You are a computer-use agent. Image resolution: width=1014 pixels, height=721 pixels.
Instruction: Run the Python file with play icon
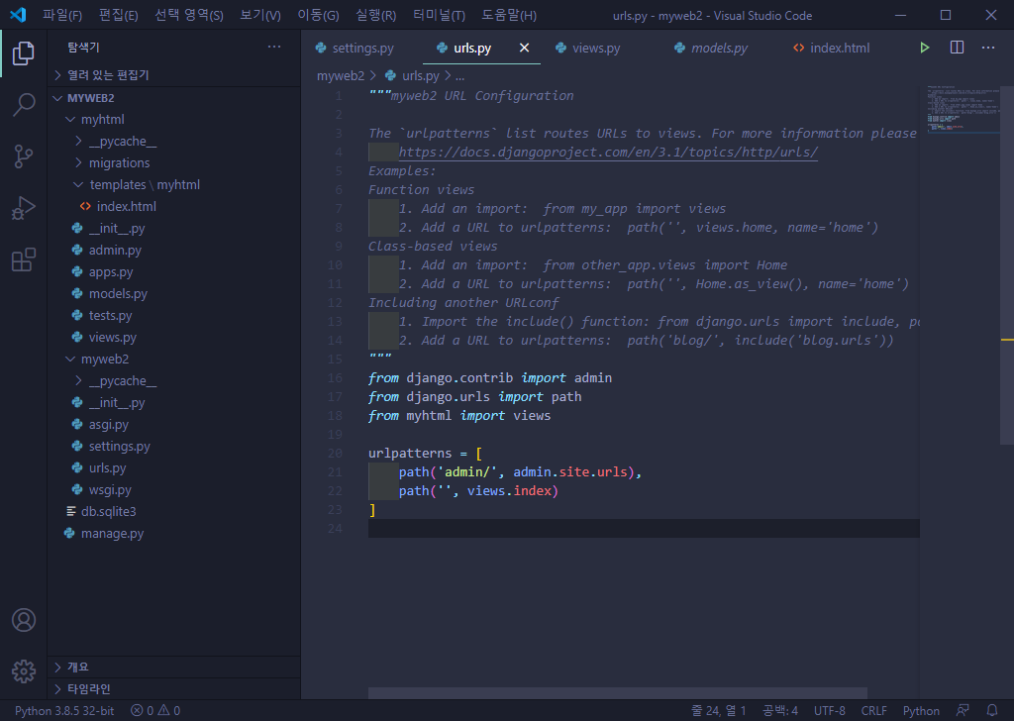click(925, 48)
